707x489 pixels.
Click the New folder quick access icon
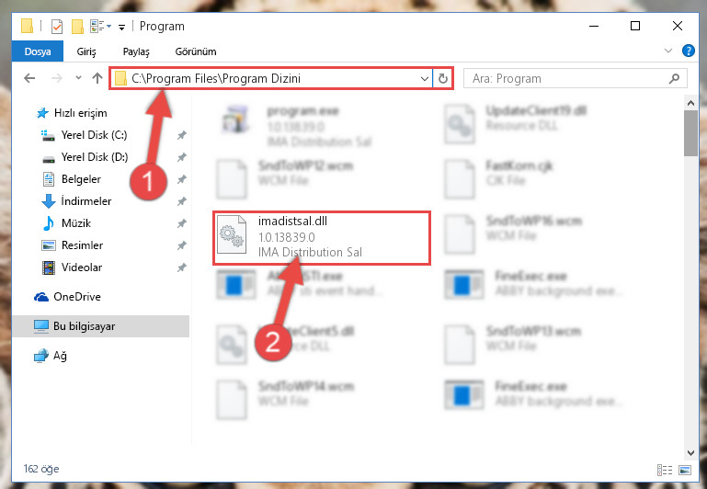[x=77, y=27]
